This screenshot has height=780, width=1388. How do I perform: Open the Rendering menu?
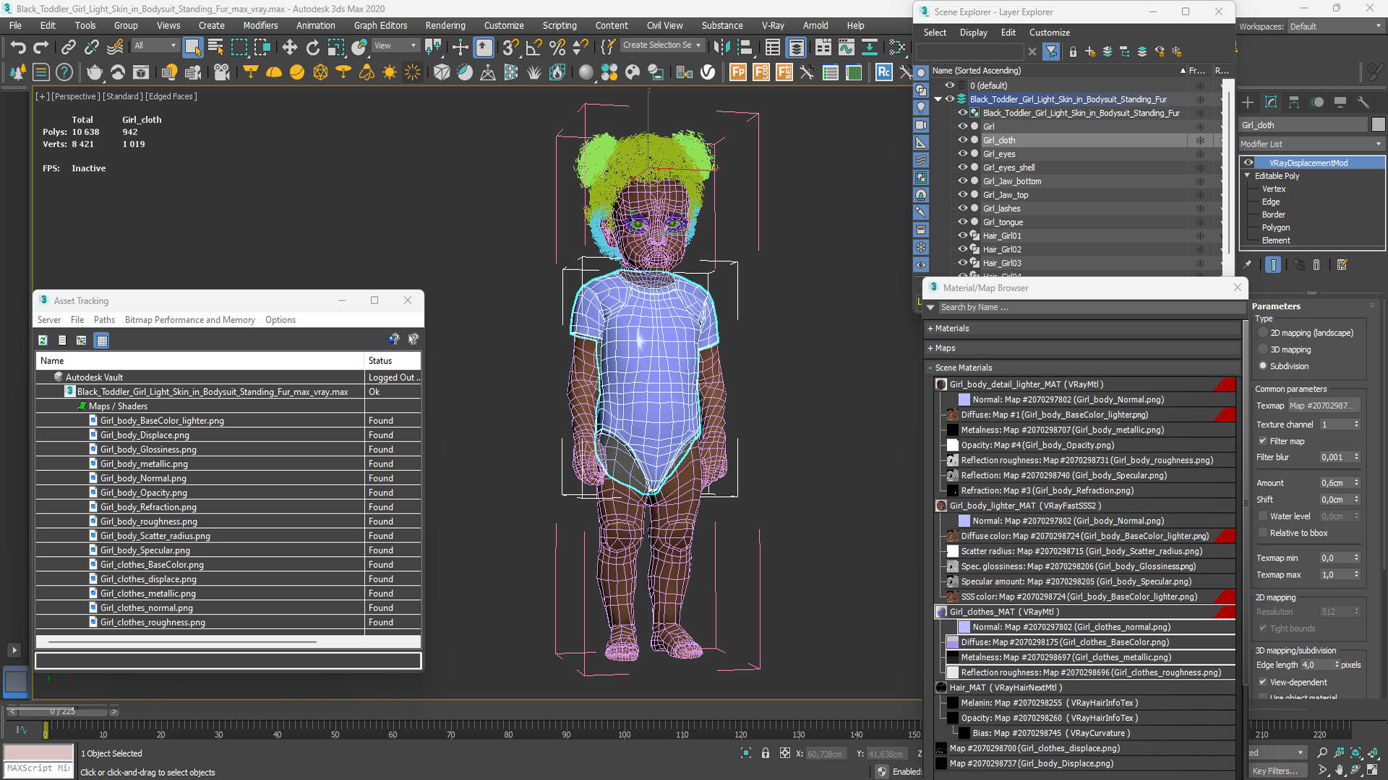pos(445,25)
